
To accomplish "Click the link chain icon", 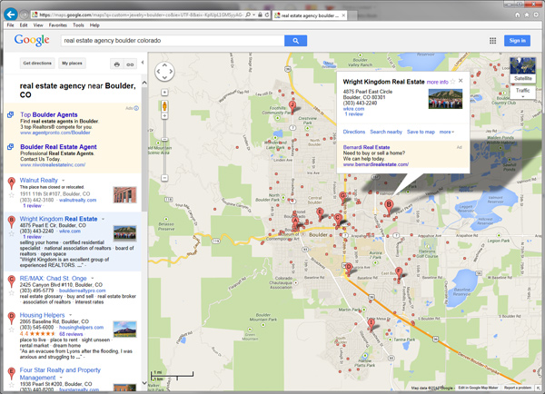I will pos(130,64).
